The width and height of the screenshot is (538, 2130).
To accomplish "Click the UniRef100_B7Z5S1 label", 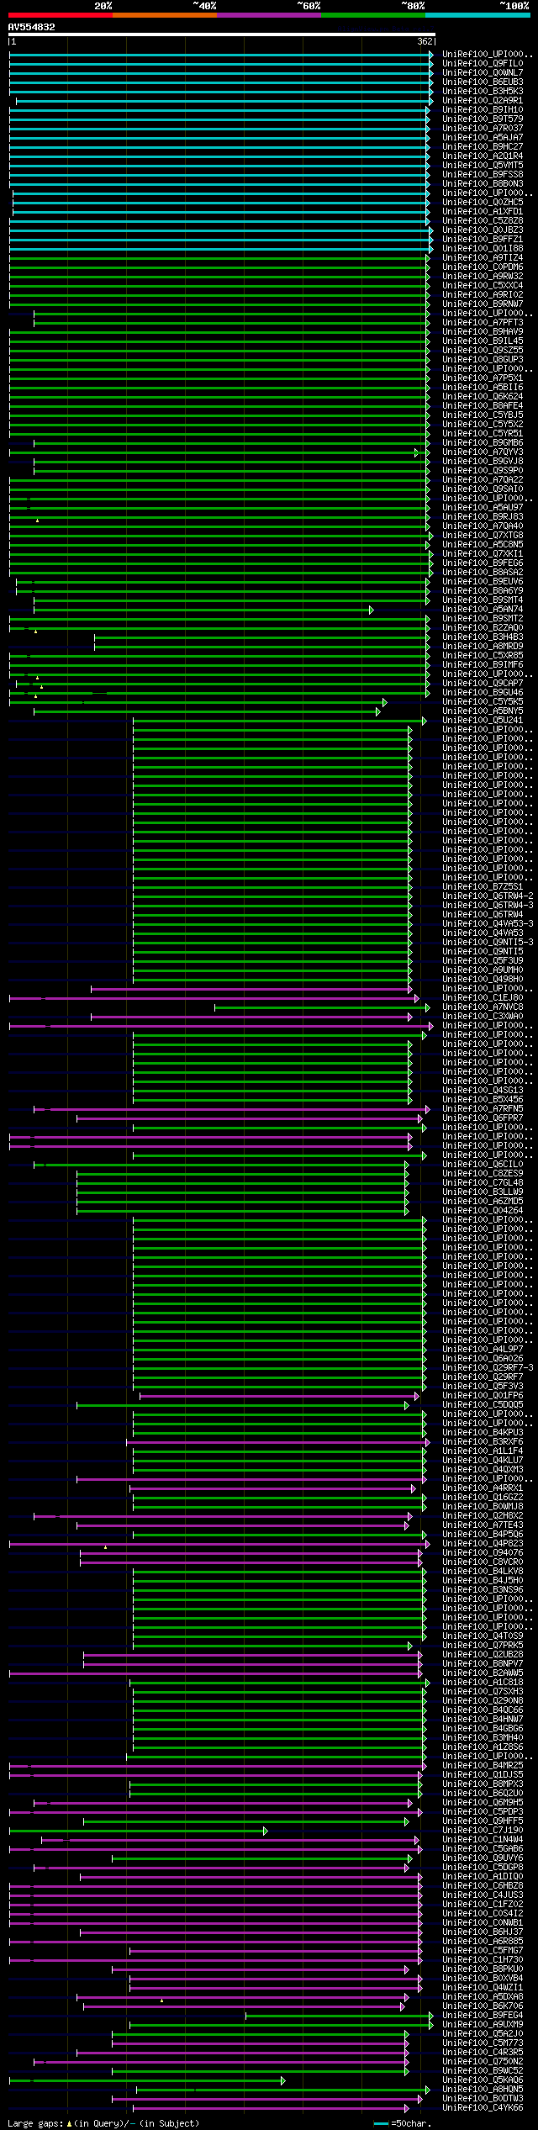I will pyautogui.click(x=483, y=886).
